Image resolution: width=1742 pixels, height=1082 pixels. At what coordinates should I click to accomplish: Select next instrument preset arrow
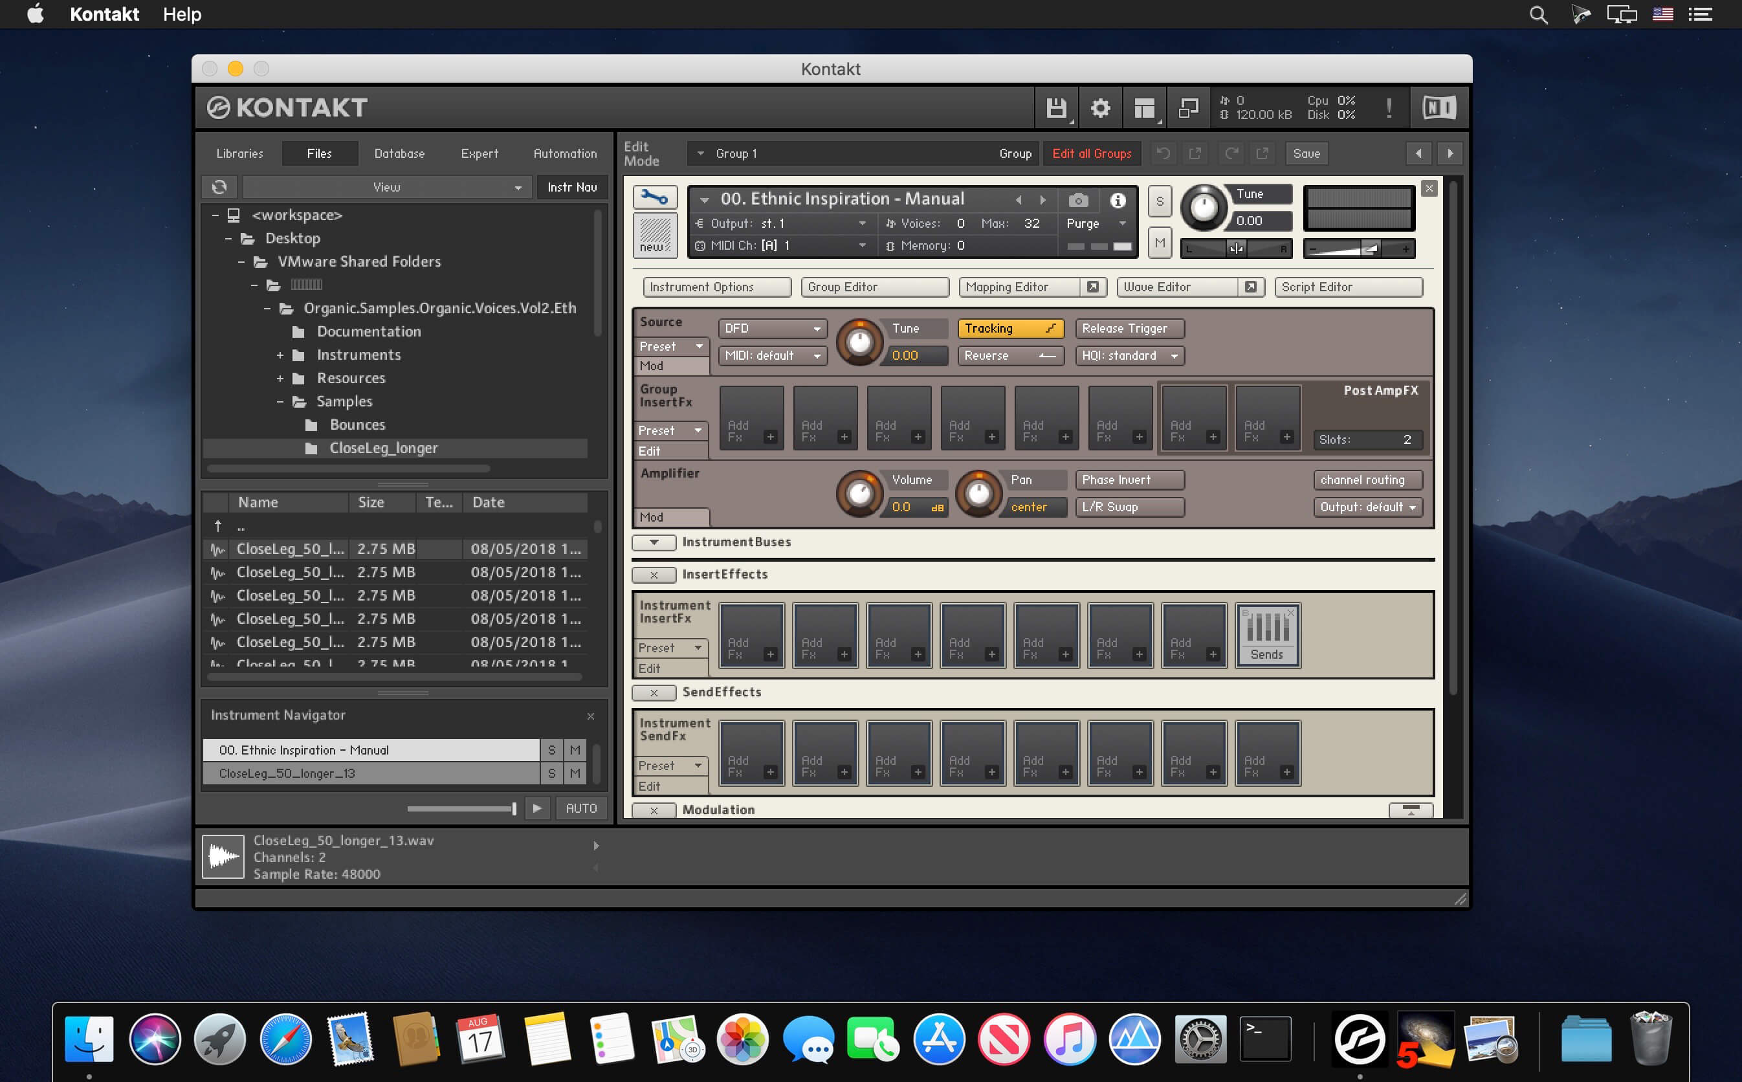pyautogui.click(x=1043, y=200)
